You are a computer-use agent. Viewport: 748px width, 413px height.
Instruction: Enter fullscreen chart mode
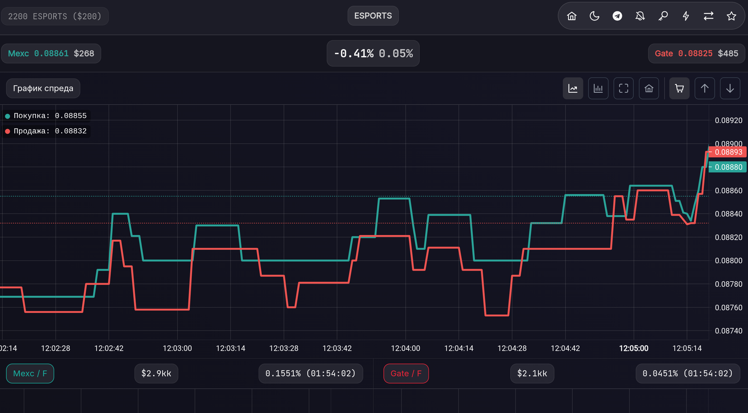pyautogui.click(x=623, y=88)
